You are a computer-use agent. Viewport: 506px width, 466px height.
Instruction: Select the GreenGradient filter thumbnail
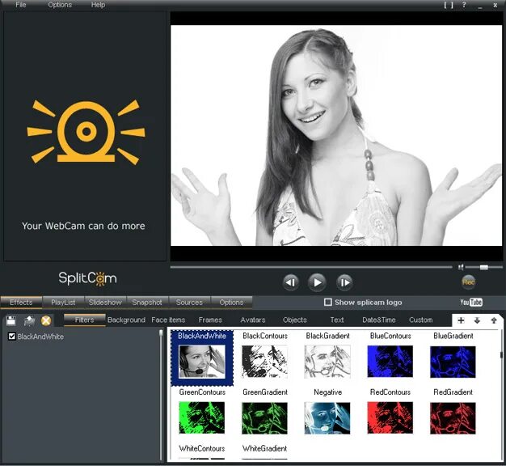264,418
